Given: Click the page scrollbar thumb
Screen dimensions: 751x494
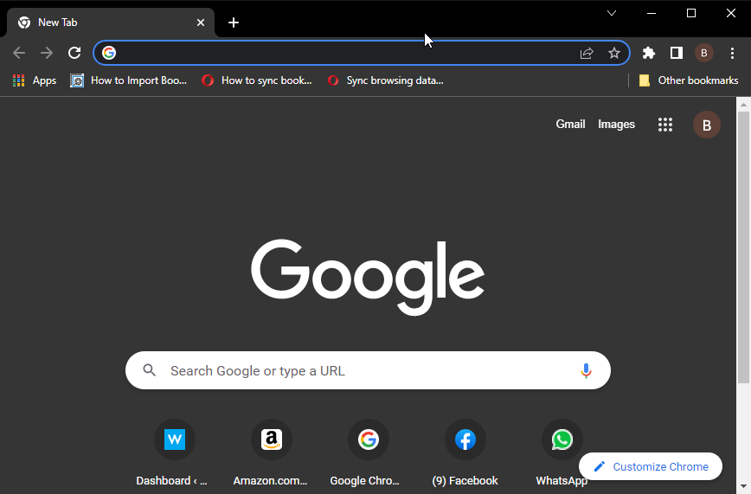Looking at the screenshot, I should 743,247.
